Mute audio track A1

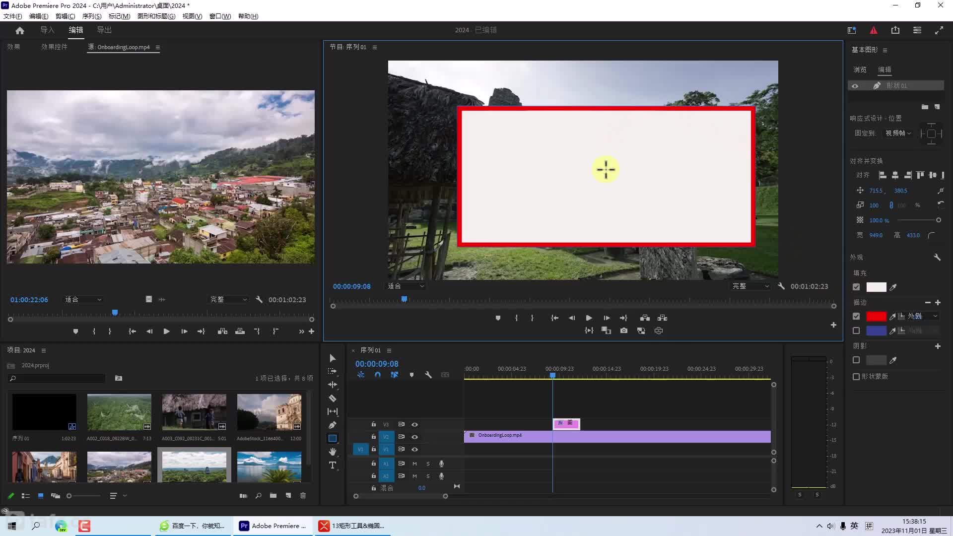414,464
